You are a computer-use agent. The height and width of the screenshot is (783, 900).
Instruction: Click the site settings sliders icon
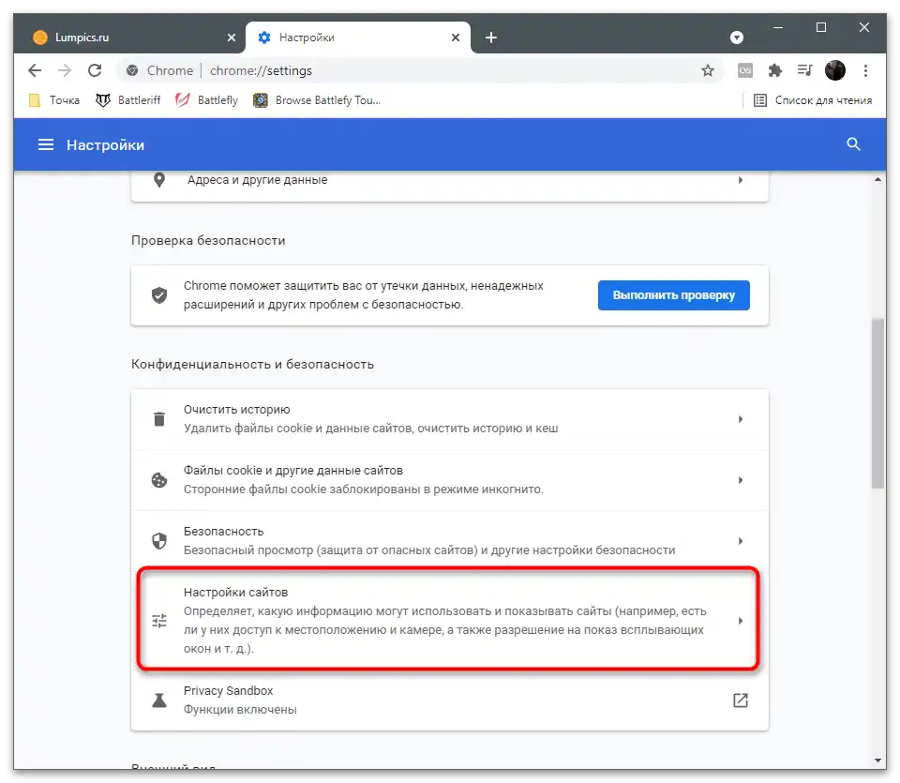(159, 621)
